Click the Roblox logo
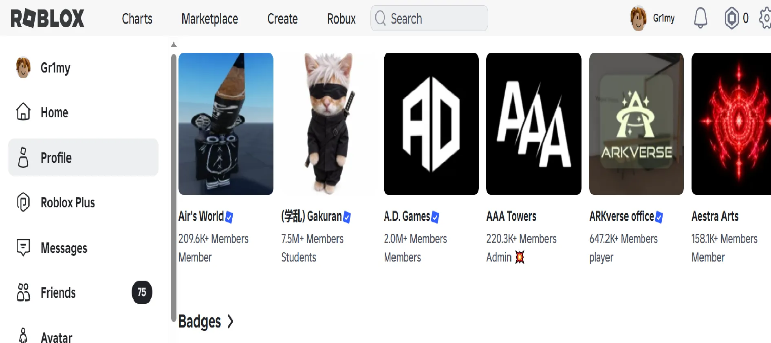The image size is (771, 343). (47, 18)
